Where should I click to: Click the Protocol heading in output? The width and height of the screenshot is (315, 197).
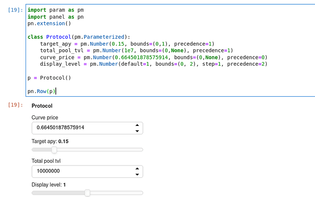tap(42, 106)
